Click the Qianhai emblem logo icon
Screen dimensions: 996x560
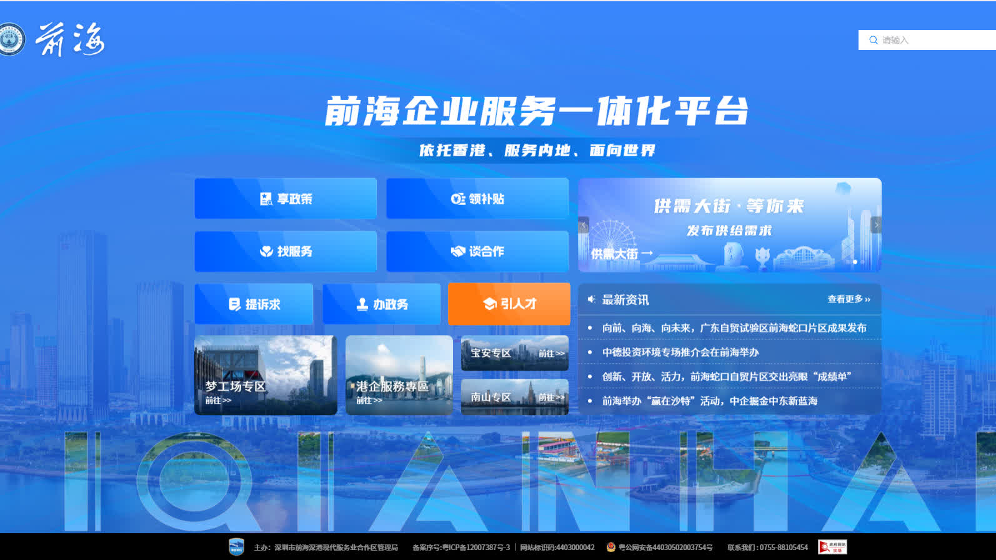pyautogui.click(x=11, y=39)
